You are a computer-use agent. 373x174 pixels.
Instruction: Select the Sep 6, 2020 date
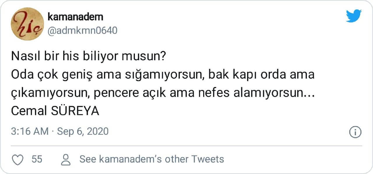83,132
